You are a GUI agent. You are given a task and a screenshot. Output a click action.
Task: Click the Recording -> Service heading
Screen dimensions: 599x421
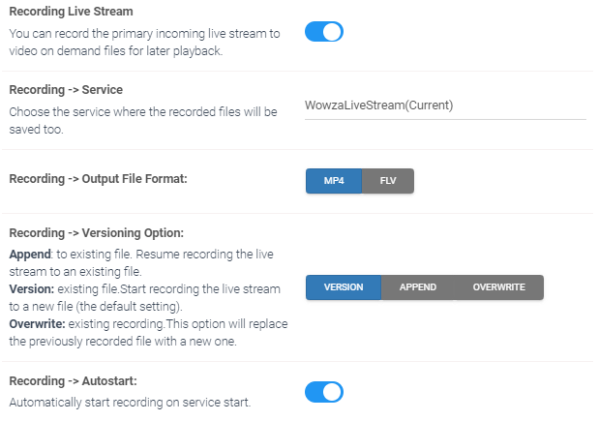click(66, 90)
